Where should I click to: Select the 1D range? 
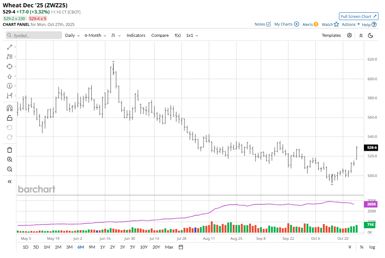pos(26,247)
